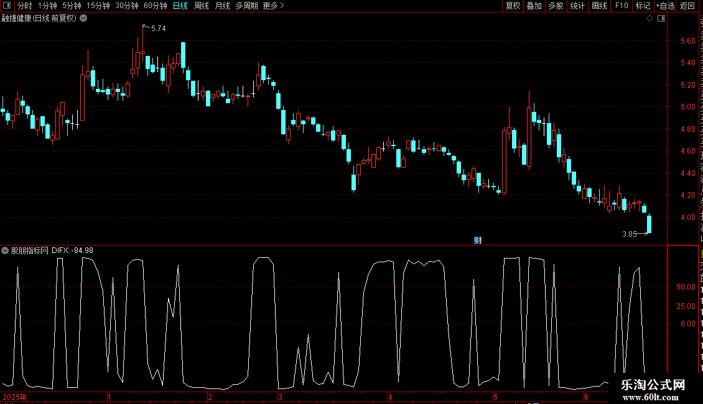The image size is (703, 404).
Task: Click the 标记 mark button
Action: pos(643,6)
